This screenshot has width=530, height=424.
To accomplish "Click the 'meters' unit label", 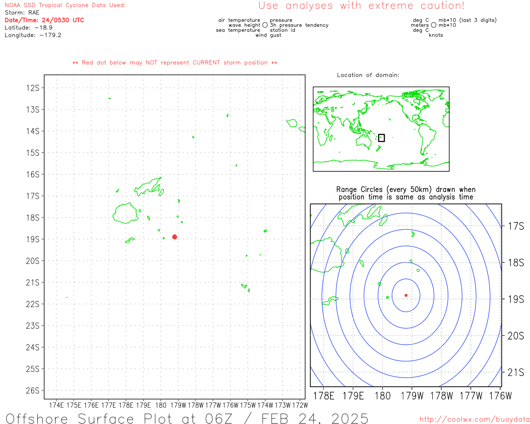I will (420, 25).
